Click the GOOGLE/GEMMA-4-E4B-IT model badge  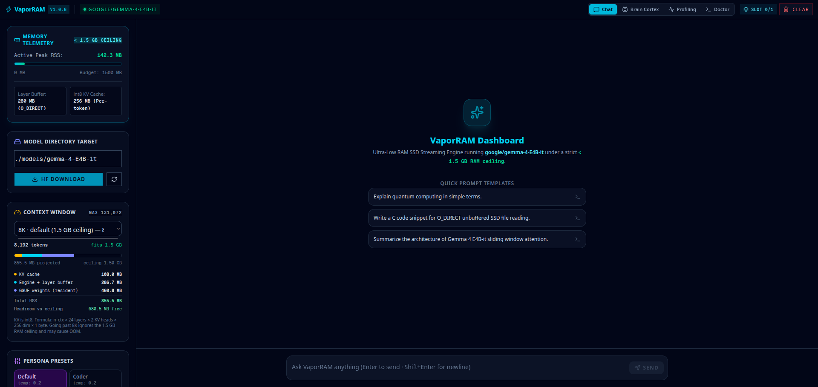(120, 9)
